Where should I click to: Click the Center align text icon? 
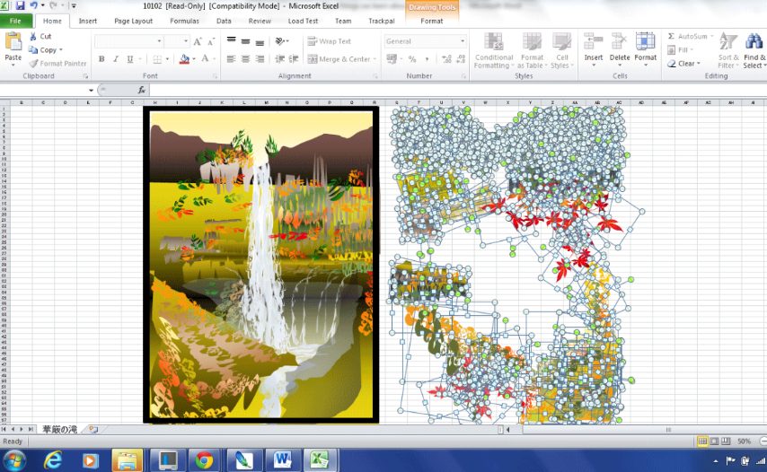(x=245, y=59)
